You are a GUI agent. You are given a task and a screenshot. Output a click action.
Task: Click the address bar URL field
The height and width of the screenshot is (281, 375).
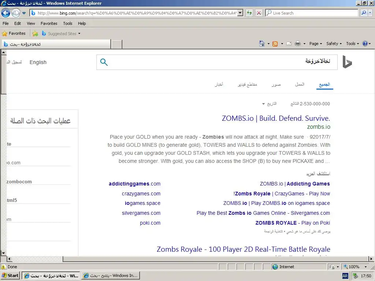134,13
